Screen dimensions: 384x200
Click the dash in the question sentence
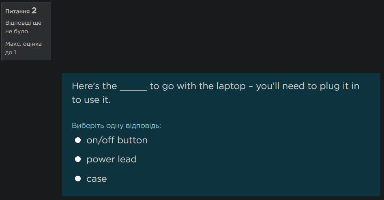251,86
